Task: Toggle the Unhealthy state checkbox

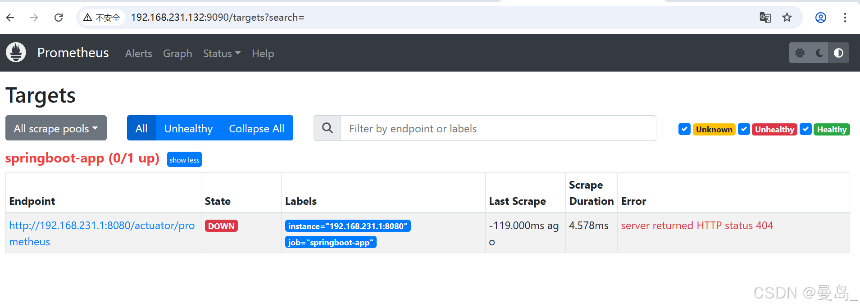Action: (744, 129)
